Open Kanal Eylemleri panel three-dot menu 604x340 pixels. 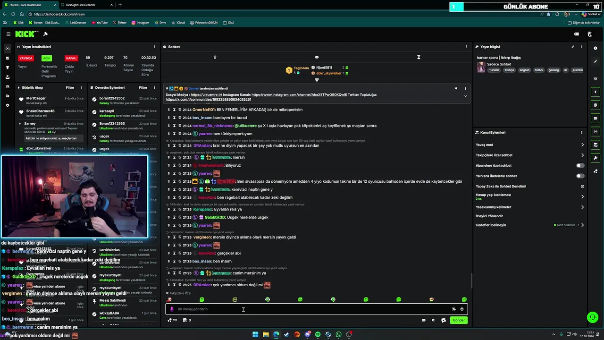click(x=581, y=133)
